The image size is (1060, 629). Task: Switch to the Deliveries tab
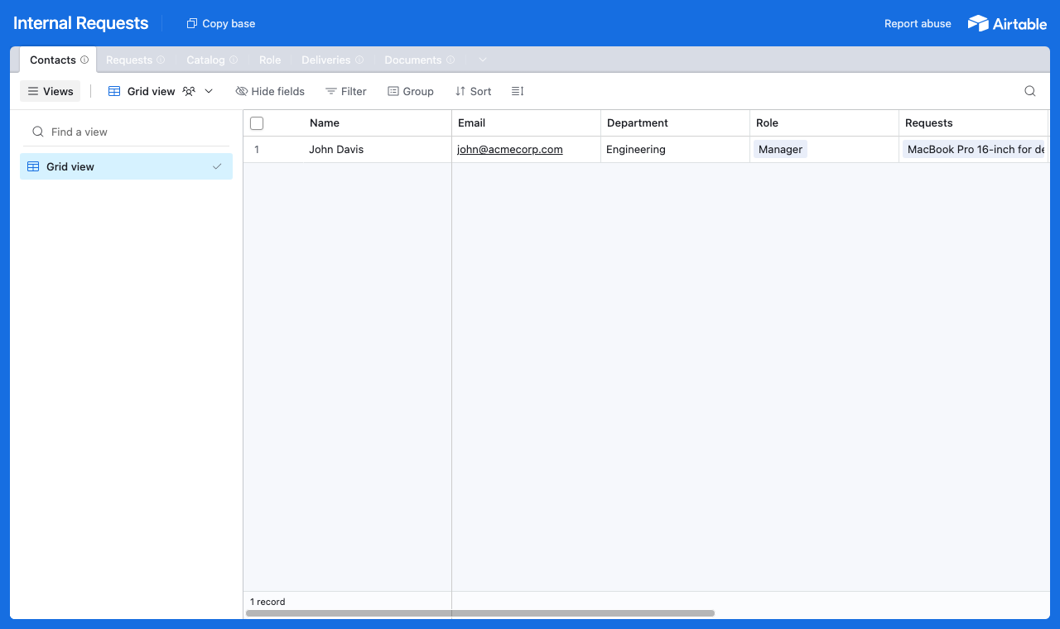pyautogui.click(x=332, y=60)
